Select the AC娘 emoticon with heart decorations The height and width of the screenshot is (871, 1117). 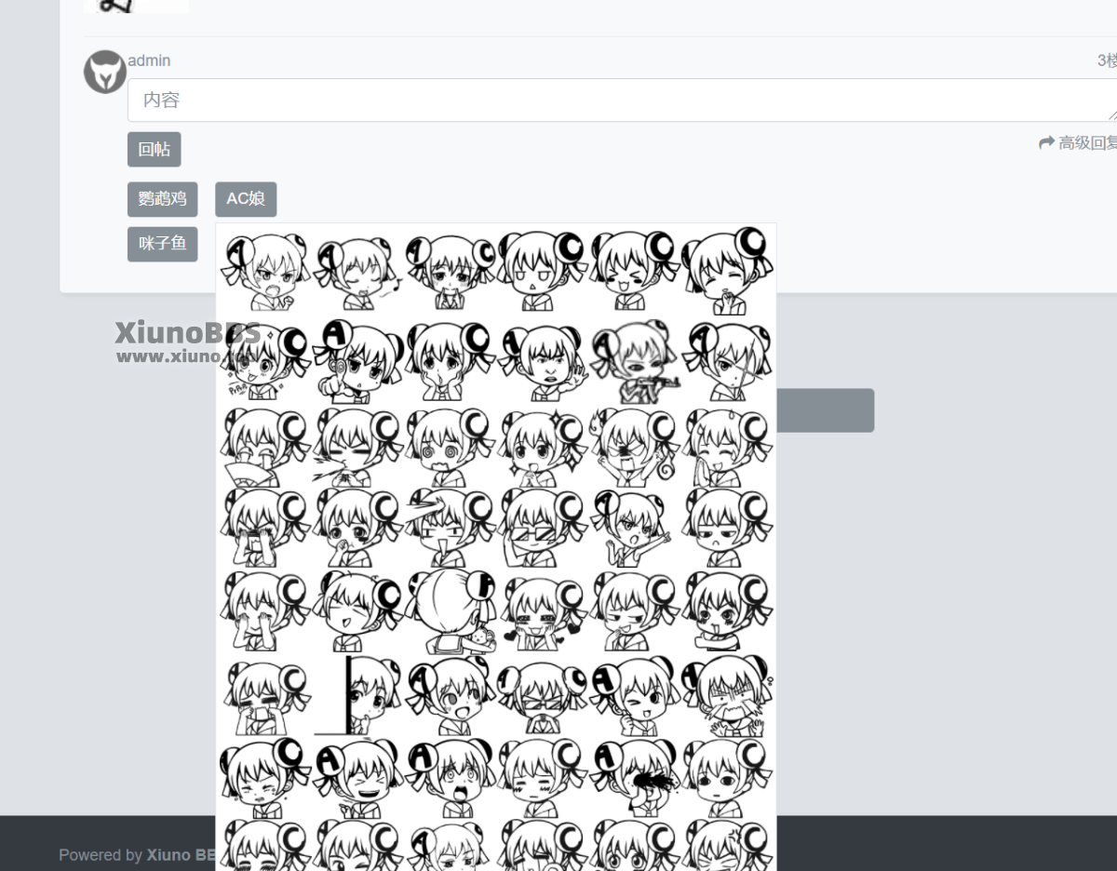pos(542,611)
